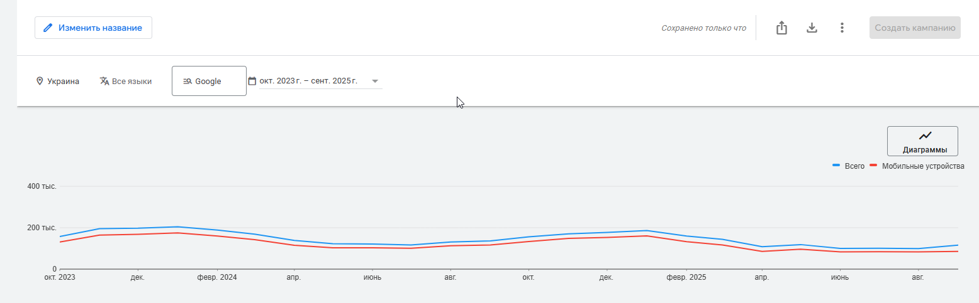Click the Изменить название button text
979x303 pixels.
(x=100, y=28)
